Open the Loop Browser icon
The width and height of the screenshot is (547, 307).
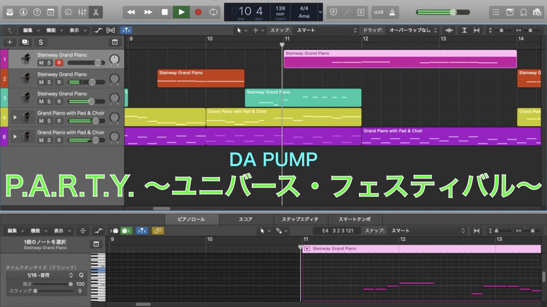pyautogui.click(x=523, y=12)
